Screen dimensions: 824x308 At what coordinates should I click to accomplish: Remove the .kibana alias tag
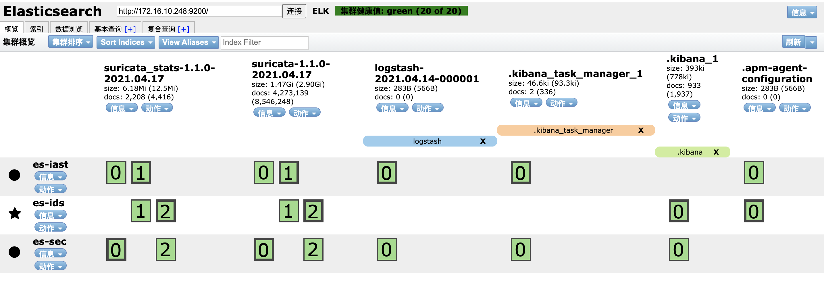[x=716, y=152]
